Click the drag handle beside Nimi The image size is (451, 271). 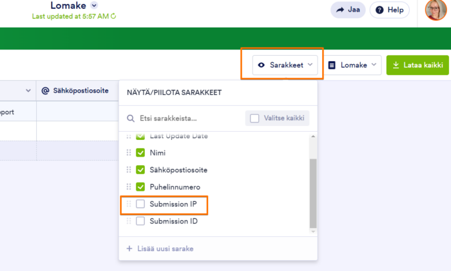click(x=129, y=153)
